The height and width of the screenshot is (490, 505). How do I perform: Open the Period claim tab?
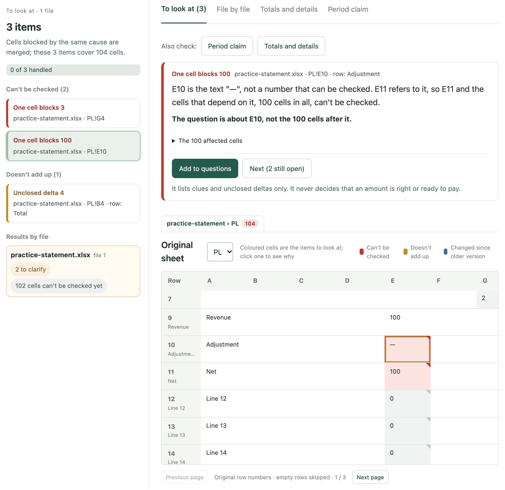click(348, 9)
